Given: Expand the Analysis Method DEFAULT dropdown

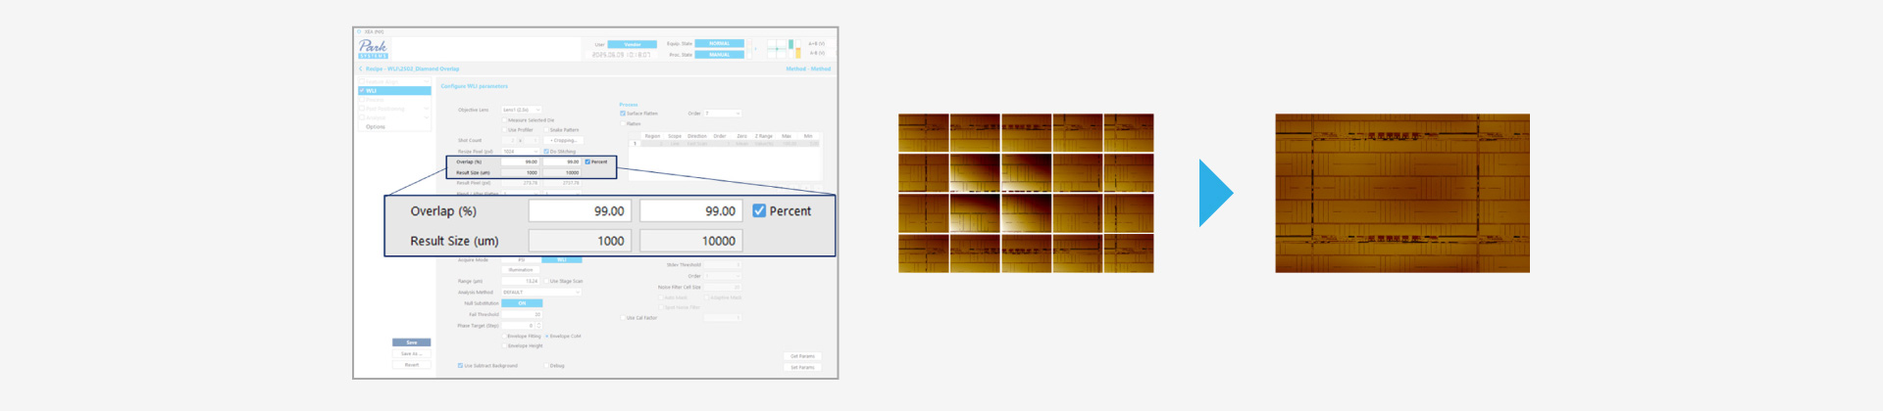Looking at the screenshot, I should [x=541, y=293].
